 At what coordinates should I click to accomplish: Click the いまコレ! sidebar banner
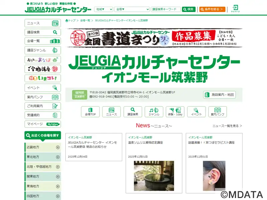point(43,78)
